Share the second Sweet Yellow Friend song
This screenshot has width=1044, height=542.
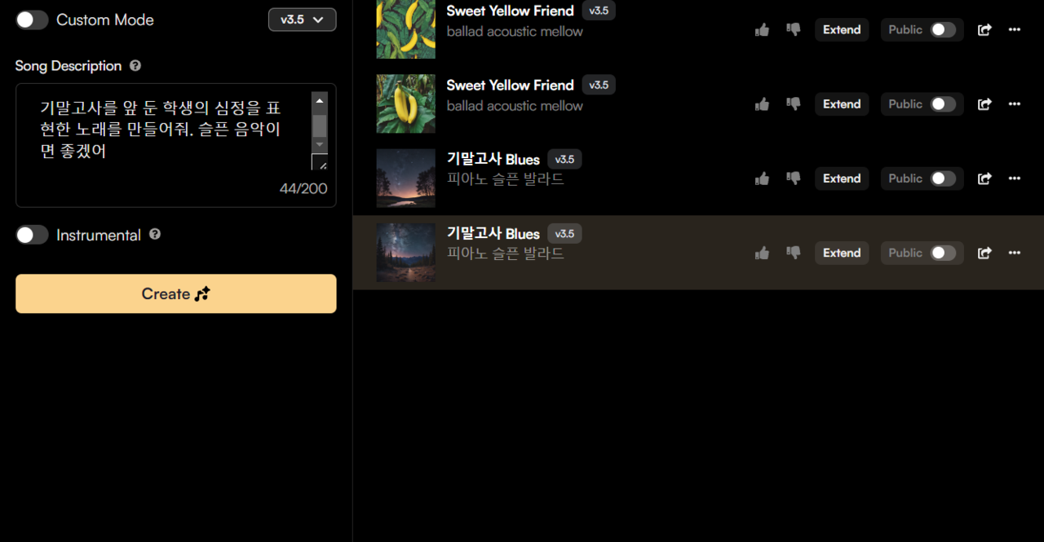[984, 104]
